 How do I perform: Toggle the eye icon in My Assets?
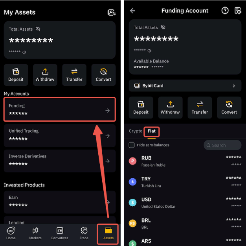(x=38, y=29)
